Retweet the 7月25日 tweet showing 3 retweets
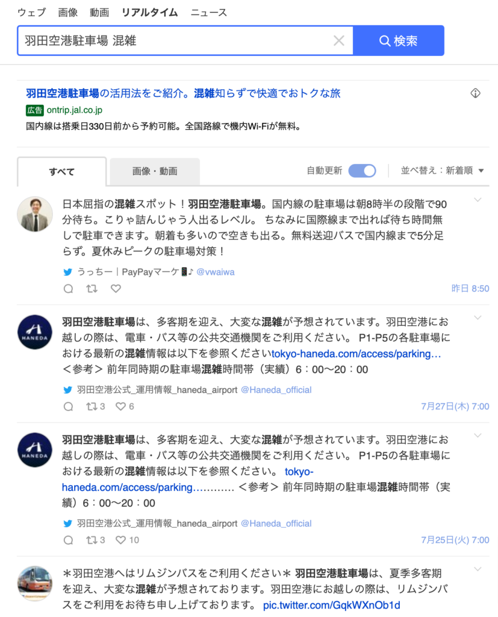Image resolution: width=498 pixels, height=617 pixels. (x=96, y=540)
